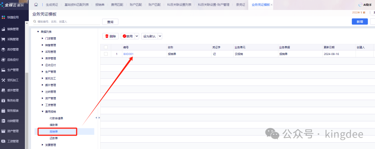Open dropdown arrow next to 设为默认
The width and height of the screenshot is (375, 149).
(x=160, y=36)
